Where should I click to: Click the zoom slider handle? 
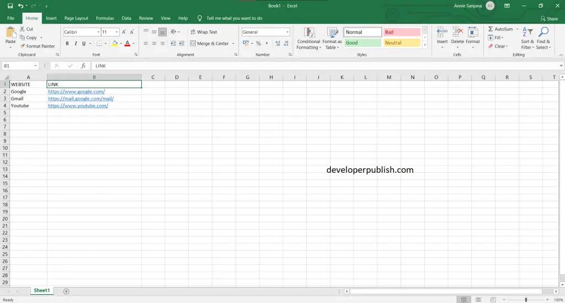[526, 300]
